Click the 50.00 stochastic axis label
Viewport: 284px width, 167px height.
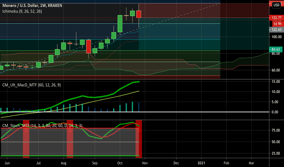276,142
